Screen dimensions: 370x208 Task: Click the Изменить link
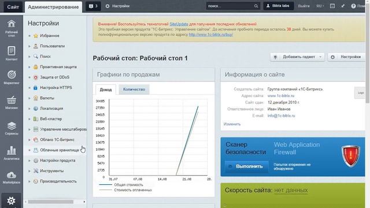click(x=232, y=124)
